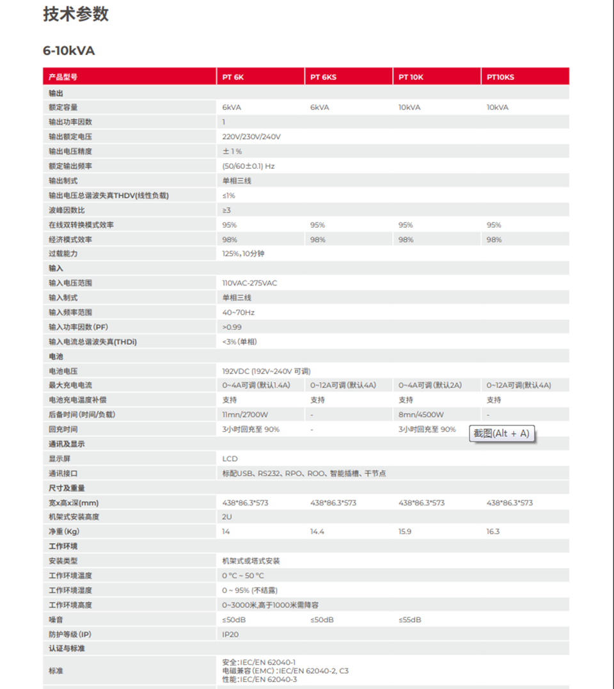614x689 pixels.
Task: Click the 110VAC-275VAC input range value
Action: (x=249, y=283)
